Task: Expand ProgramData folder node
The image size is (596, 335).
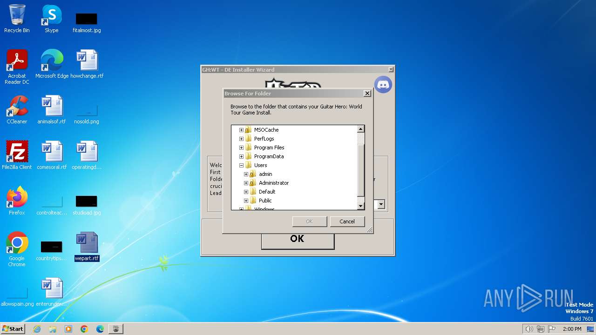Action: click(x=241, y=156)
